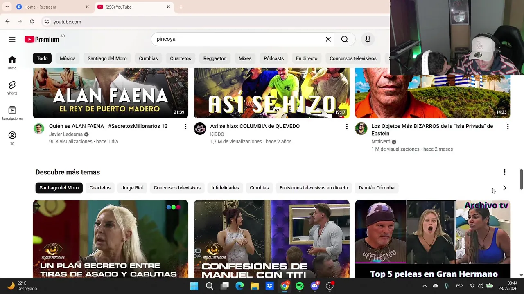
Task: Start voice search with microphone
Action: [x=368, y=39]
